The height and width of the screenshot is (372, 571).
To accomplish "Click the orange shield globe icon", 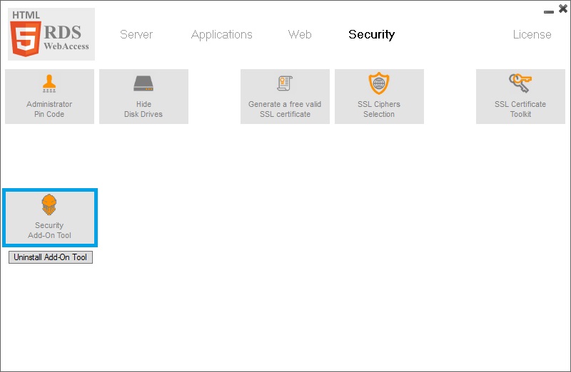I will point(379,84).
